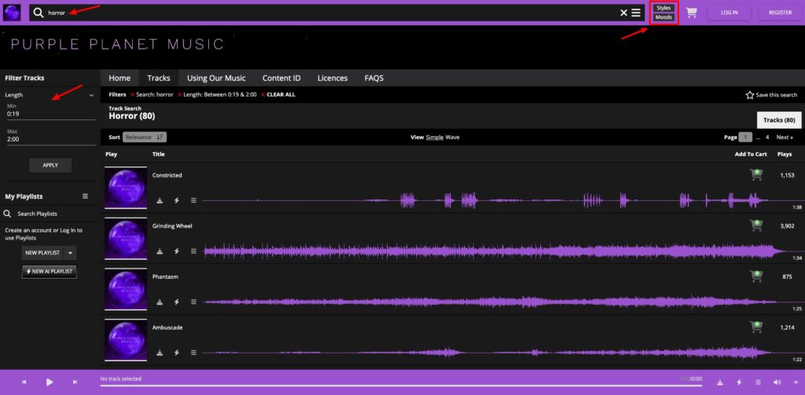Download the Constricted track
The width and height of the screenshot is (805, 395).
coord(160,200)
